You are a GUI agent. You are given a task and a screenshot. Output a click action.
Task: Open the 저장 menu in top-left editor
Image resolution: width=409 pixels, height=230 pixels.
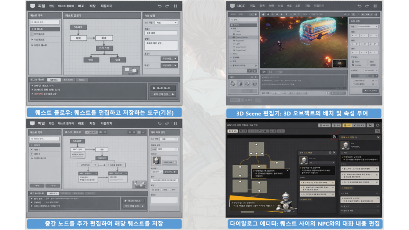tap(92, 6)
